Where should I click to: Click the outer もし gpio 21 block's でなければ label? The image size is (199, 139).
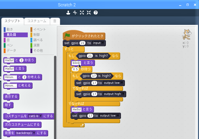tap(76, 104)
